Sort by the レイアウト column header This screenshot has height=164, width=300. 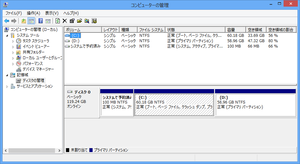(x=111, y=30)
